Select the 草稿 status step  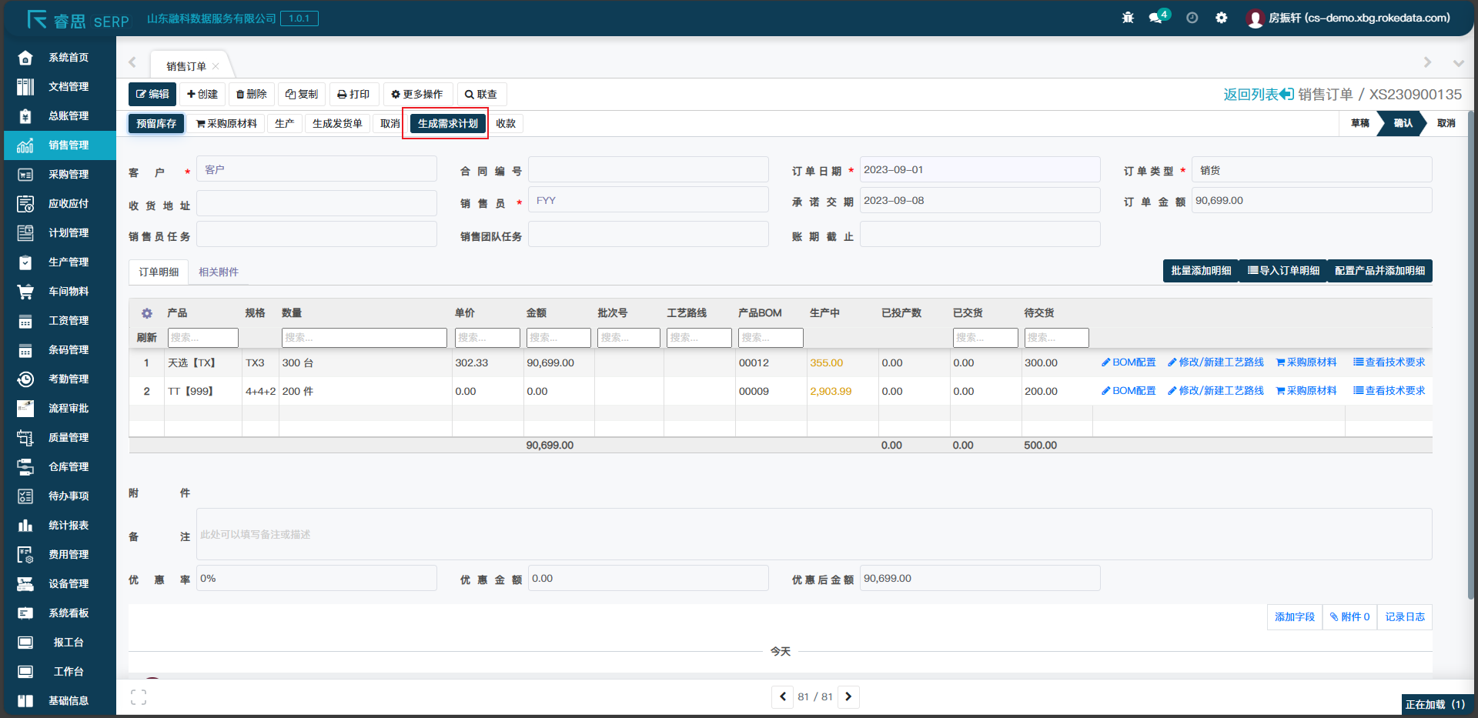pyautogui.click(x=1359, y=123)
